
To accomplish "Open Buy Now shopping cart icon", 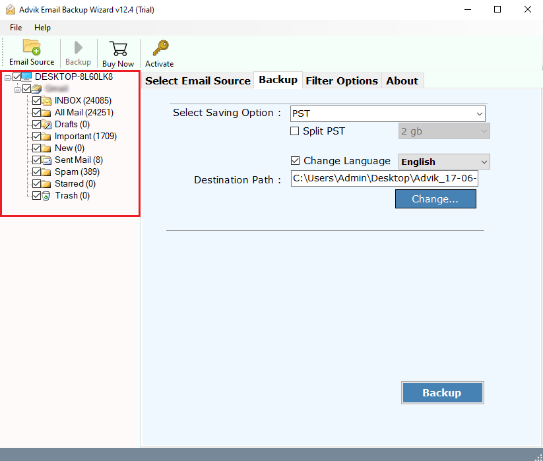I will point(118,49).
